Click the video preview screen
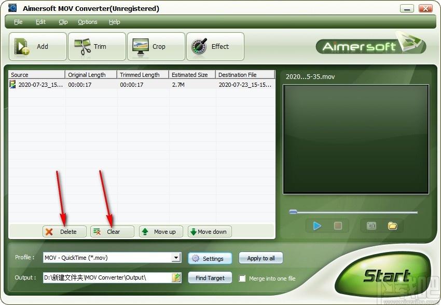 pos(356,139)
